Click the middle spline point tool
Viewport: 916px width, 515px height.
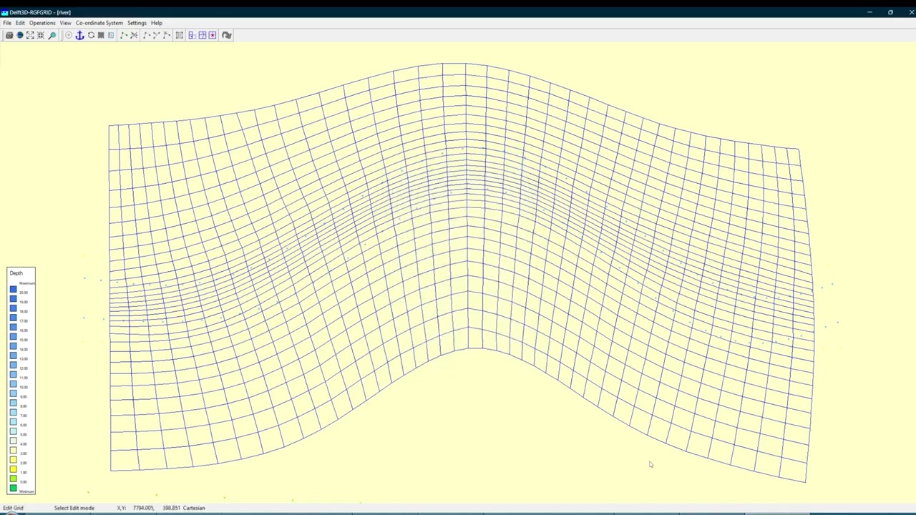(x=157, y=35)
